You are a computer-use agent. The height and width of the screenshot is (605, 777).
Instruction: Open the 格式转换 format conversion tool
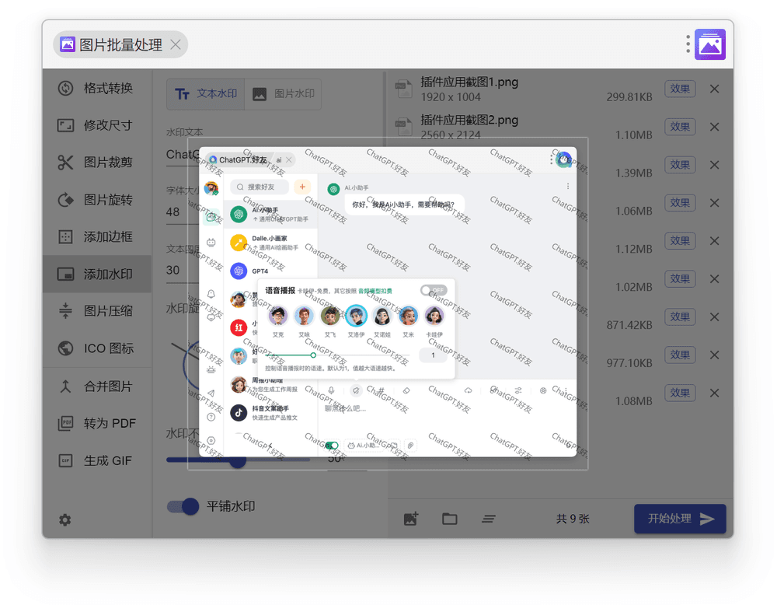pyautogui.click(x=97, y=89)
